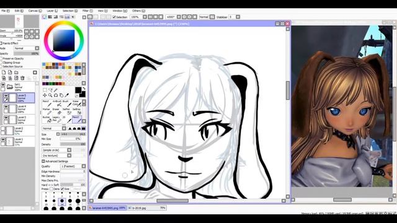The image size is (397, 223).
Task: Click the black foreground color swatch
Action: pyautogui.click(x=78, y=90)
